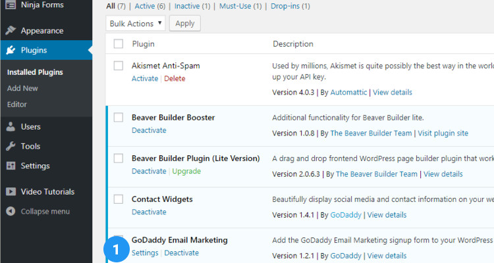
Task: Click Collapse menu label
Action: pos(45,212)
